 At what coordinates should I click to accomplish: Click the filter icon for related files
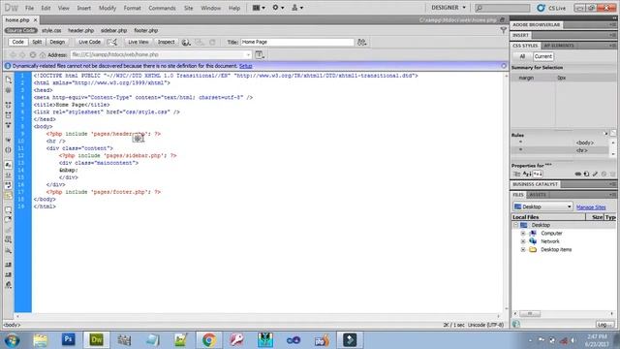click(503, 30)
